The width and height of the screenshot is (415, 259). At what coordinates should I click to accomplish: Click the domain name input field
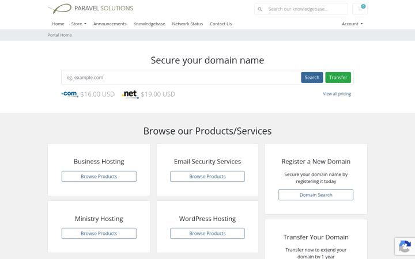(x=182, y=78)
